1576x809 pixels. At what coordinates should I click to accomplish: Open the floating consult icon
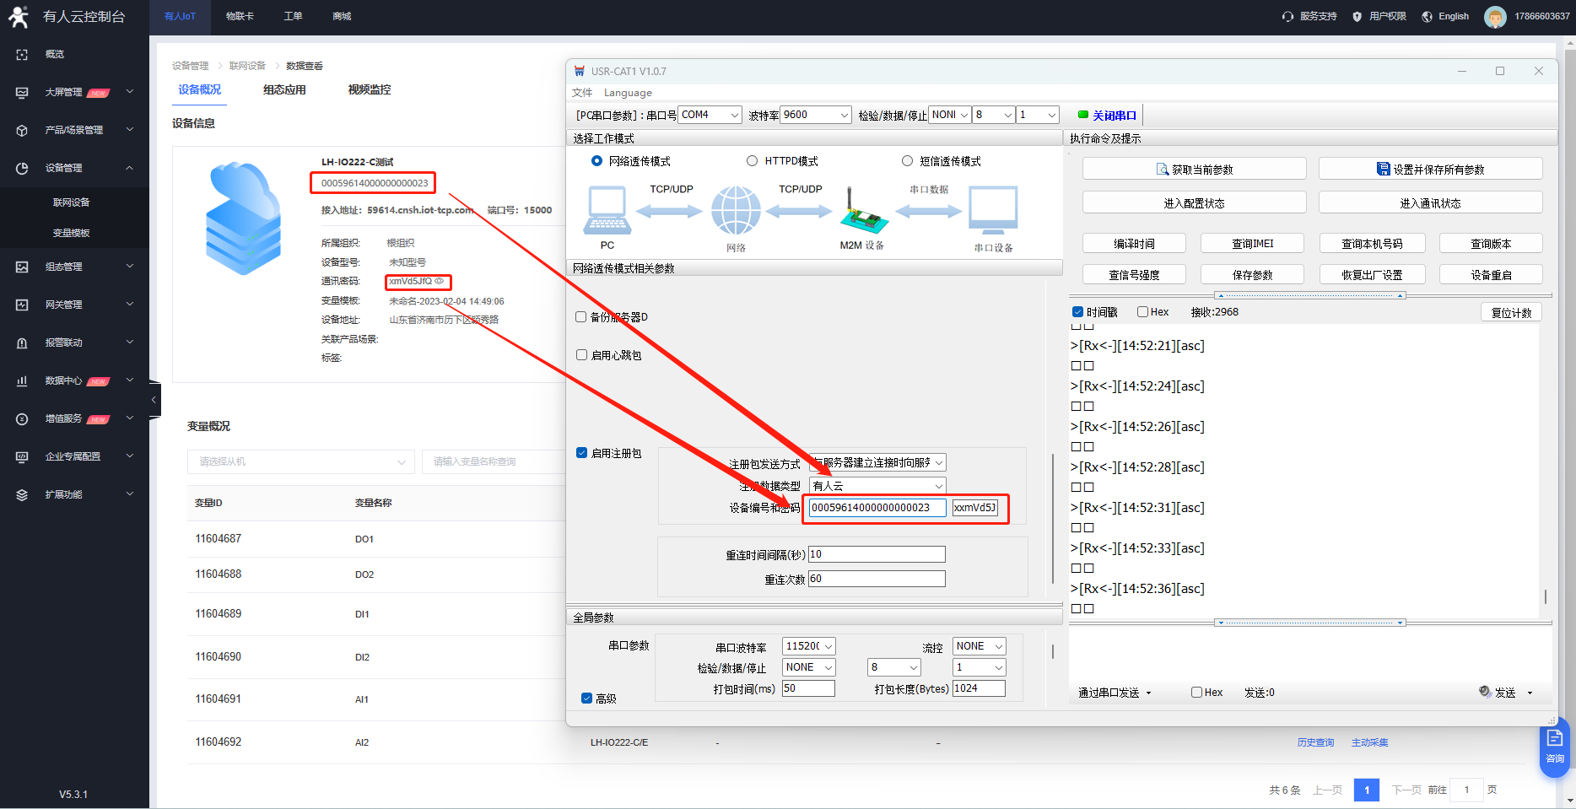click(x=1554, y=745)
